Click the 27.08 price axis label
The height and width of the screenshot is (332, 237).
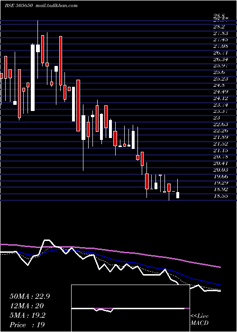coord(220,46)
